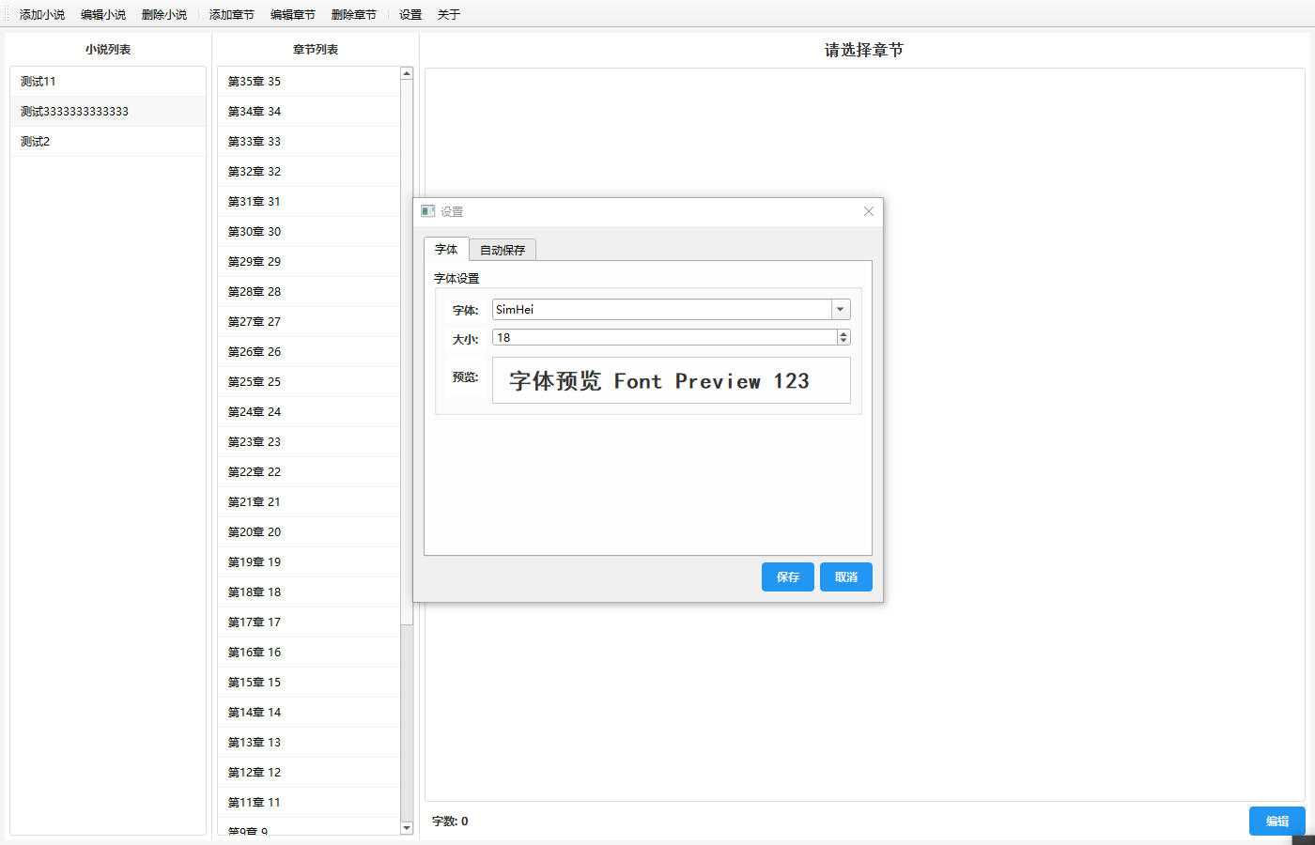Choose 删除章节 from the toolbar
The height and width of the screenshot is (845, 1315).
[x=353, y=14]
